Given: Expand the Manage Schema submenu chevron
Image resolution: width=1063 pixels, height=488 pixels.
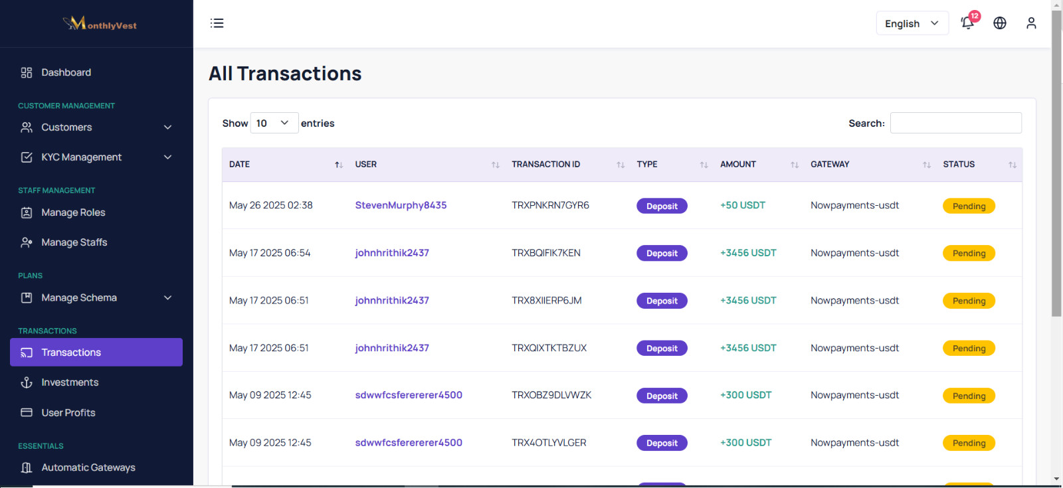Looking at the screenshot, I should 167,297.
